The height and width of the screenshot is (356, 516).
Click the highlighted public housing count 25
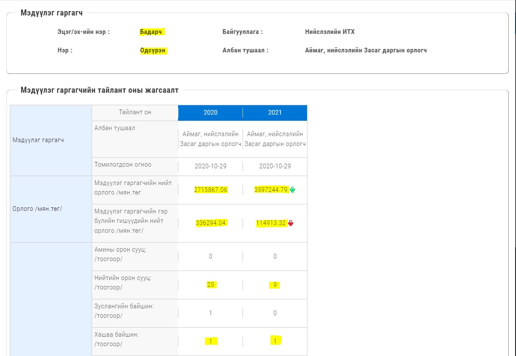211,285
